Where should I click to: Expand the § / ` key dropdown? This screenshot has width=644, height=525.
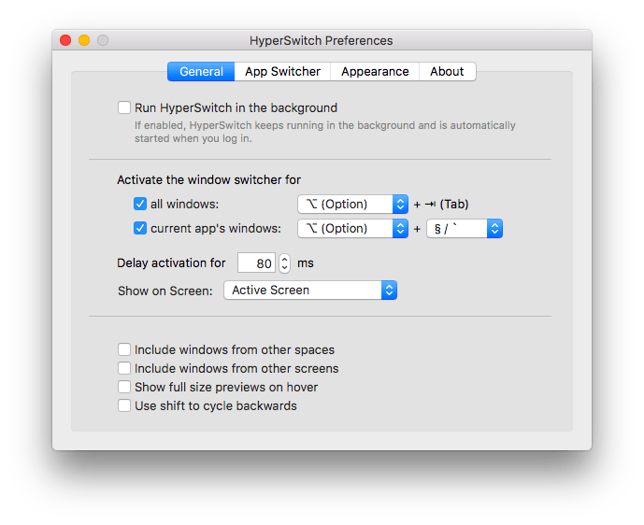pos(465,228)
